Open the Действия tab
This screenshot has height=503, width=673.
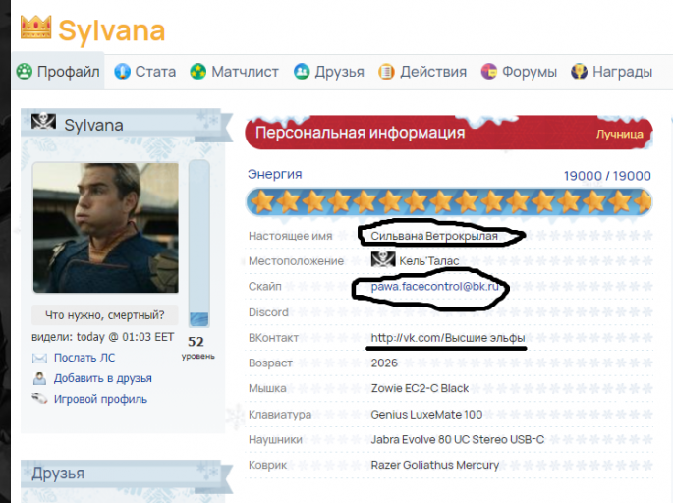(x=422, y=72)
